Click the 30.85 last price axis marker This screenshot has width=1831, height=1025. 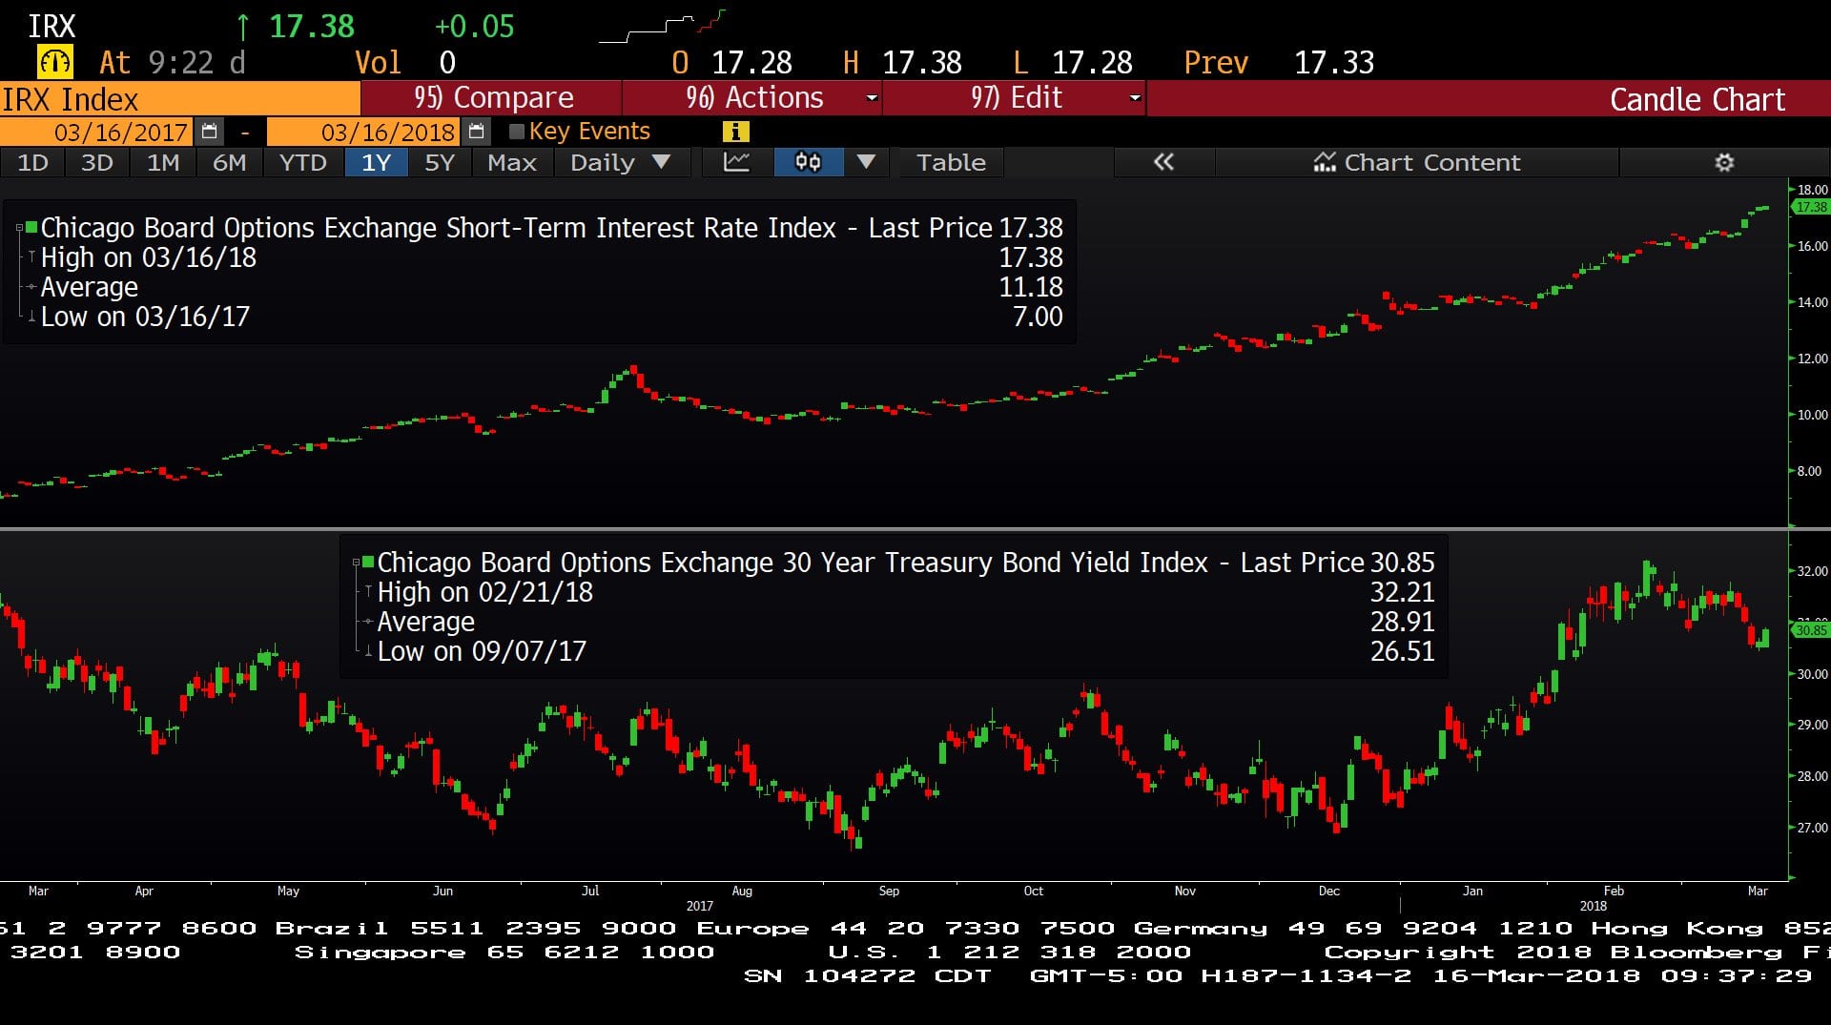pos(1810,629)
